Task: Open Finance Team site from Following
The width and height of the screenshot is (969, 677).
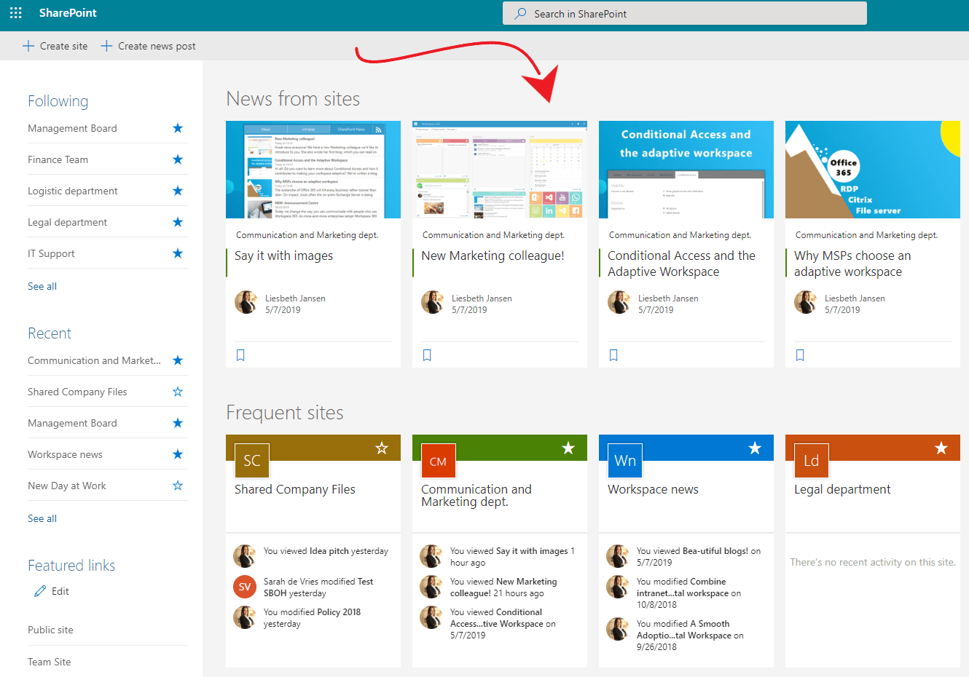Action: [58, 159]
